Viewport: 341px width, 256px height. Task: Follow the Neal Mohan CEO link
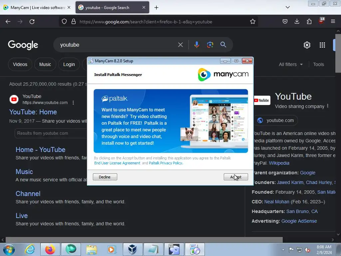pyautogui.click(x=277, y=202)
